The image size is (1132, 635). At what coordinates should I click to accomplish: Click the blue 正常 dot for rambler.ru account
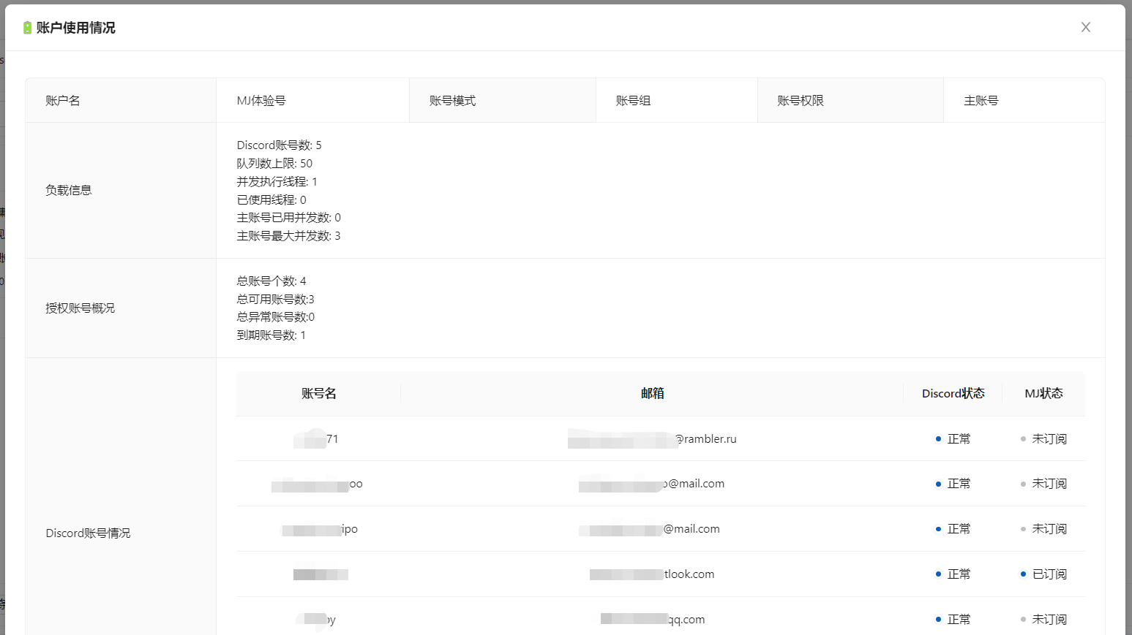pos(938,439)
